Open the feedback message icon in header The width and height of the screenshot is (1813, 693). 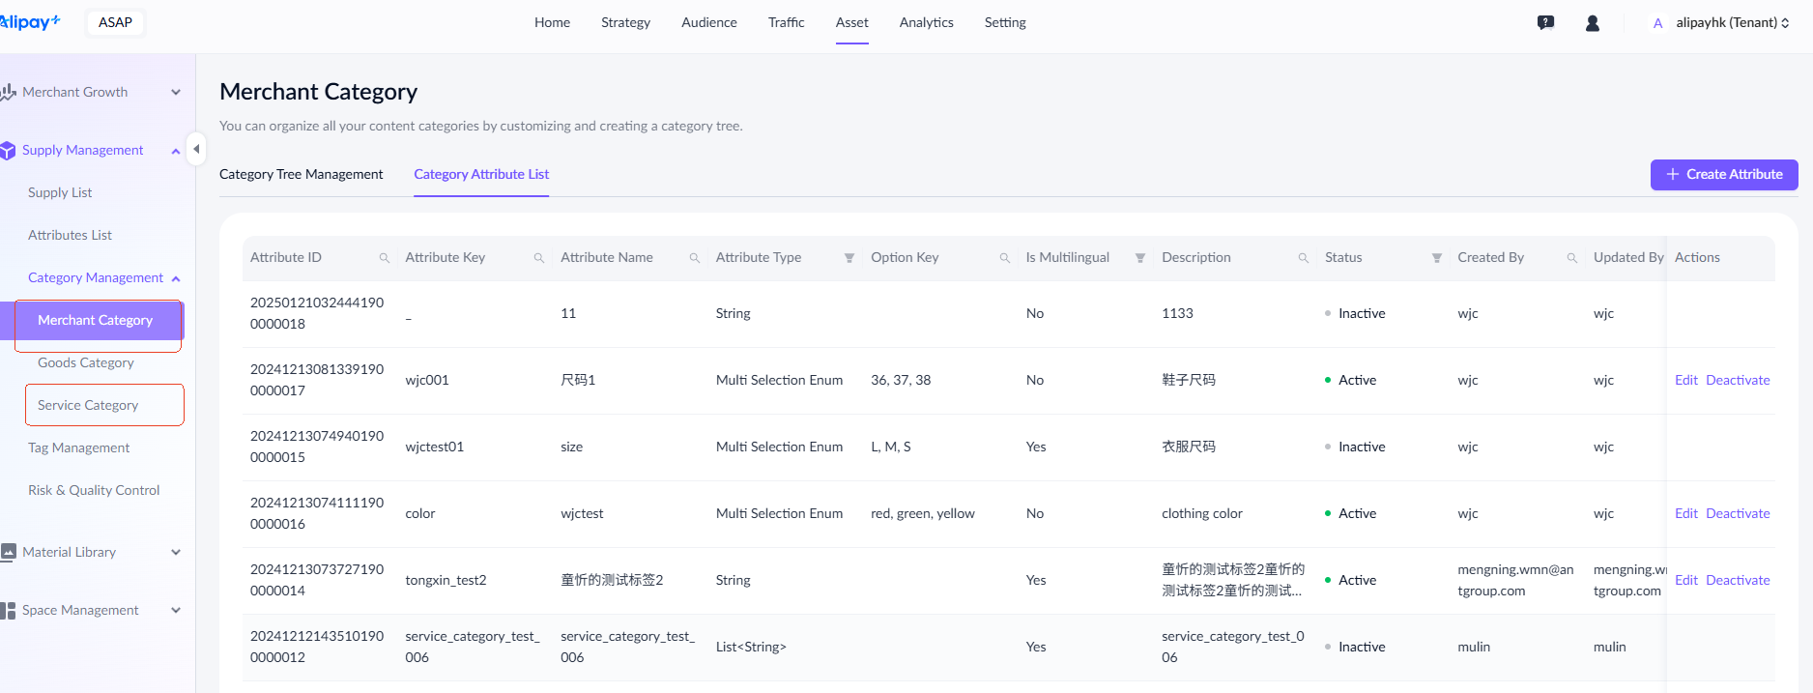pos(1545,23)
